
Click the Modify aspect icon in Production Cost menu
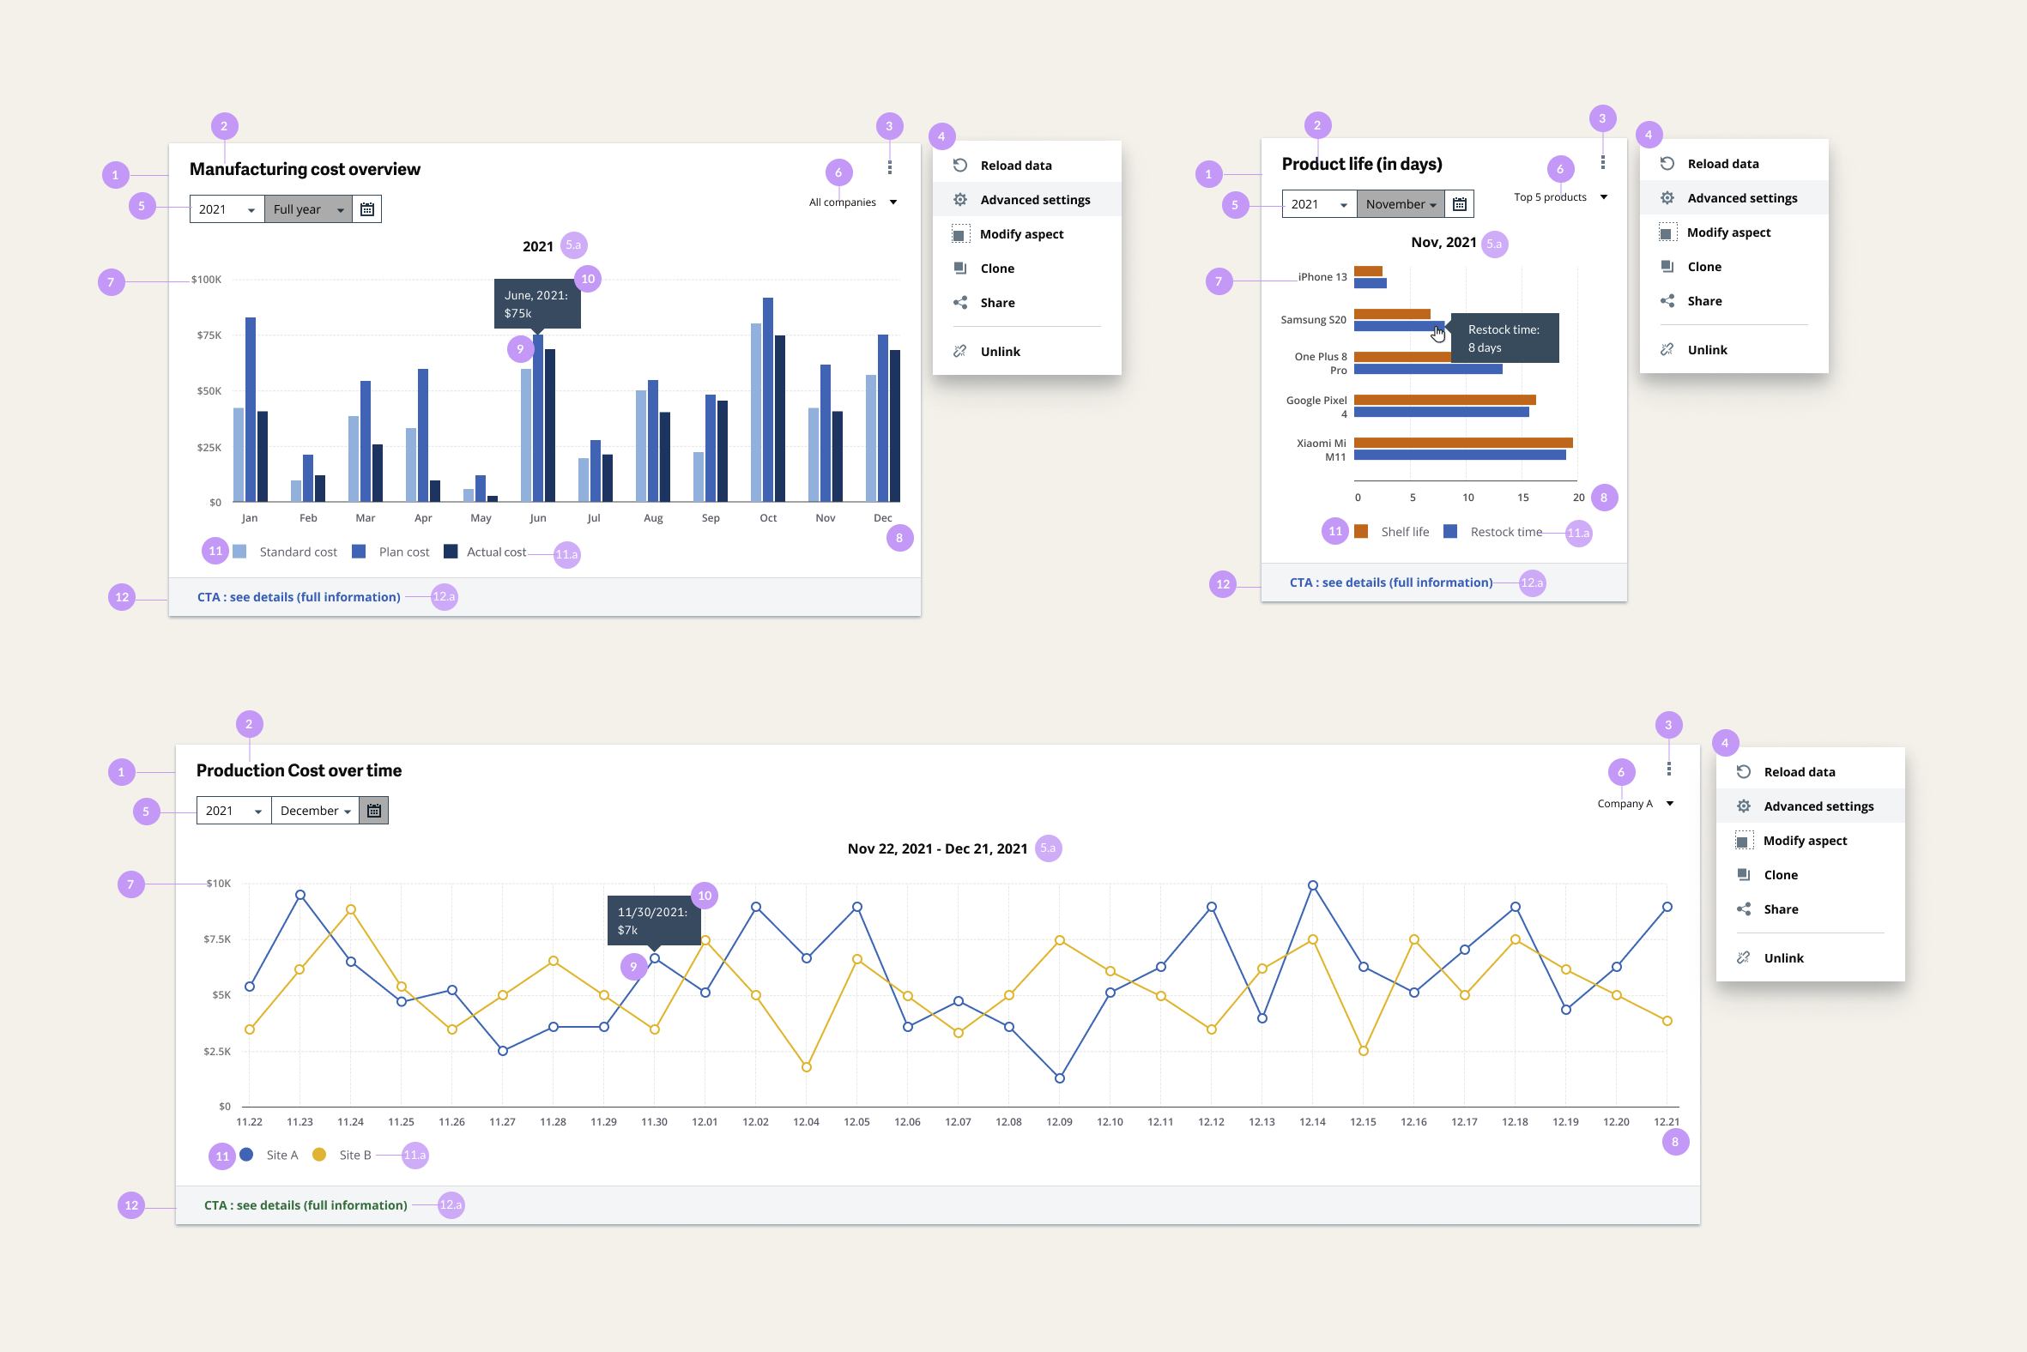1743,840
